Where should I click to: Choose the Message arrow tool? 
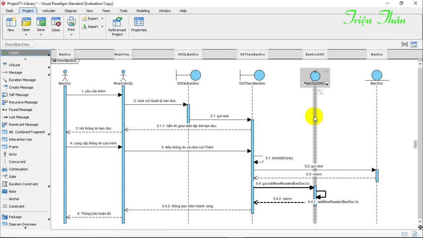click(15, 72)
